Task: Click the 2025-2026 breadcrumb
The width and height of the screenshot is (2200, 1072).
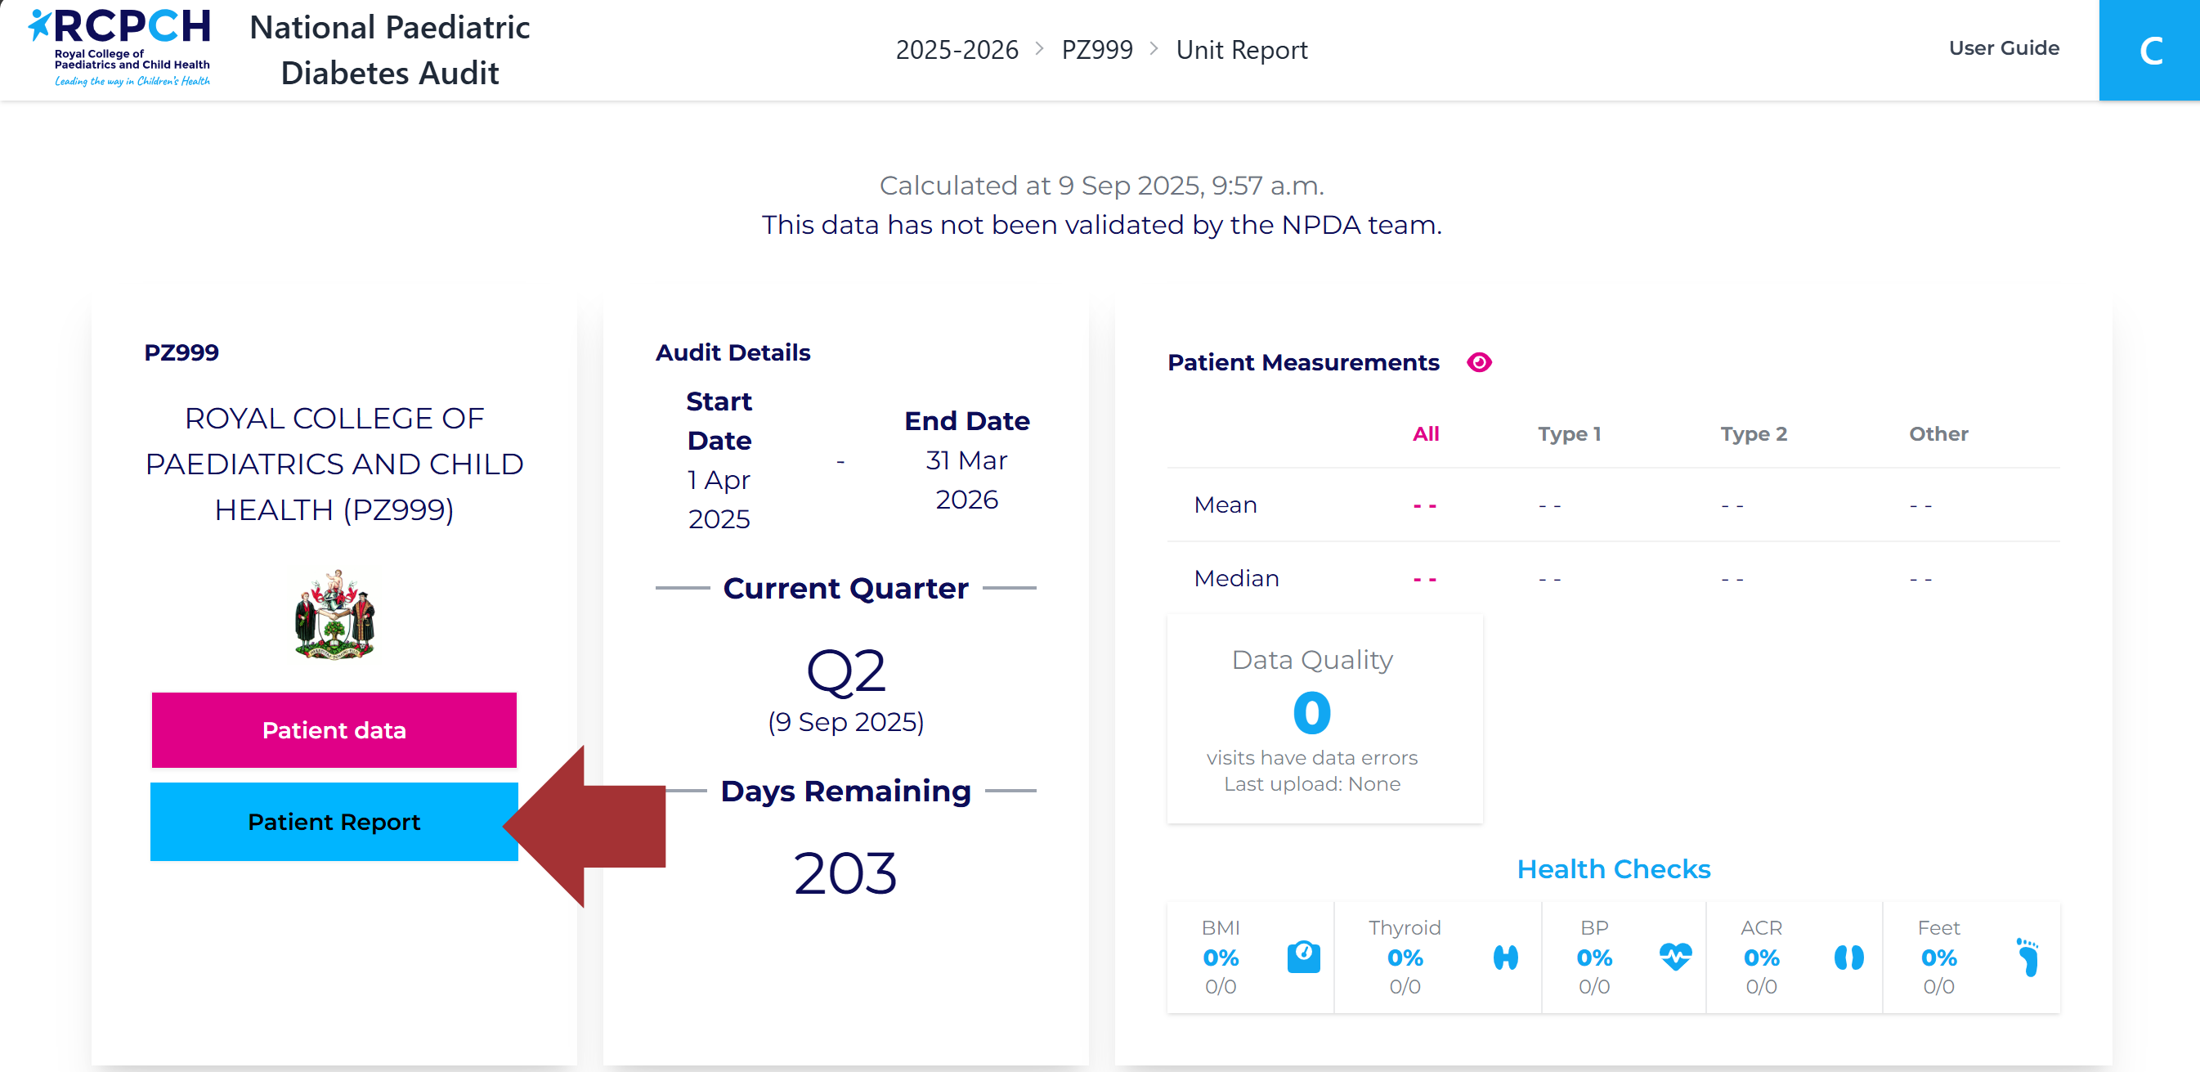Action: coord(957,51)
